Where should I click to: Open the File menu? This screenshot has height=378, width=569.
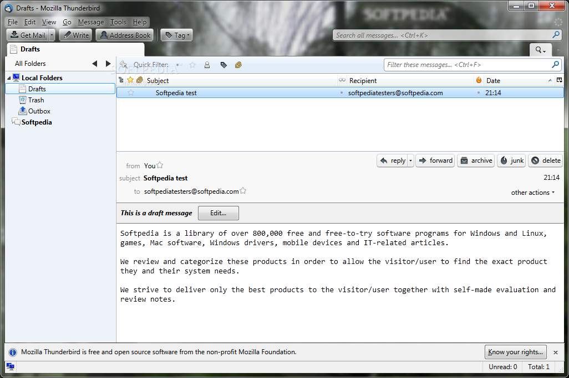pyautogui.click(x=13, y=22)
